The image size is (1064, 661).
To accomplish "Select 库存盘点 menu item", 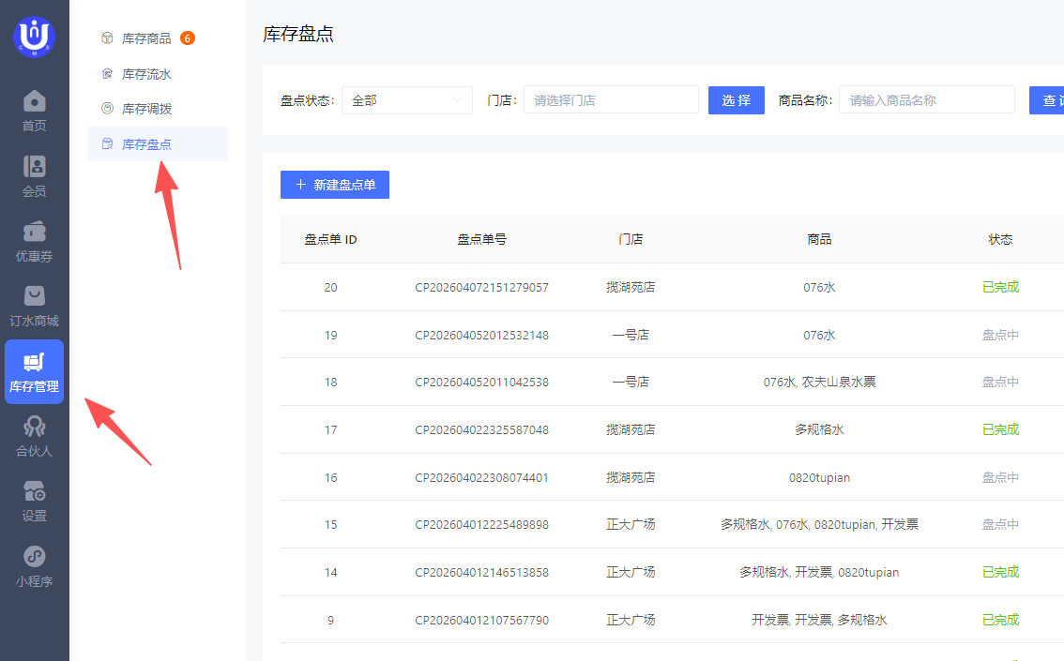I will [x=146, y=144].
